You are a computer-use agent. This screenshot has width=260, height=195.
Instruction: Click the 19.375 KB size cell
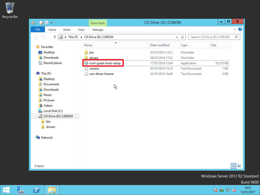(x=221, y=63)
